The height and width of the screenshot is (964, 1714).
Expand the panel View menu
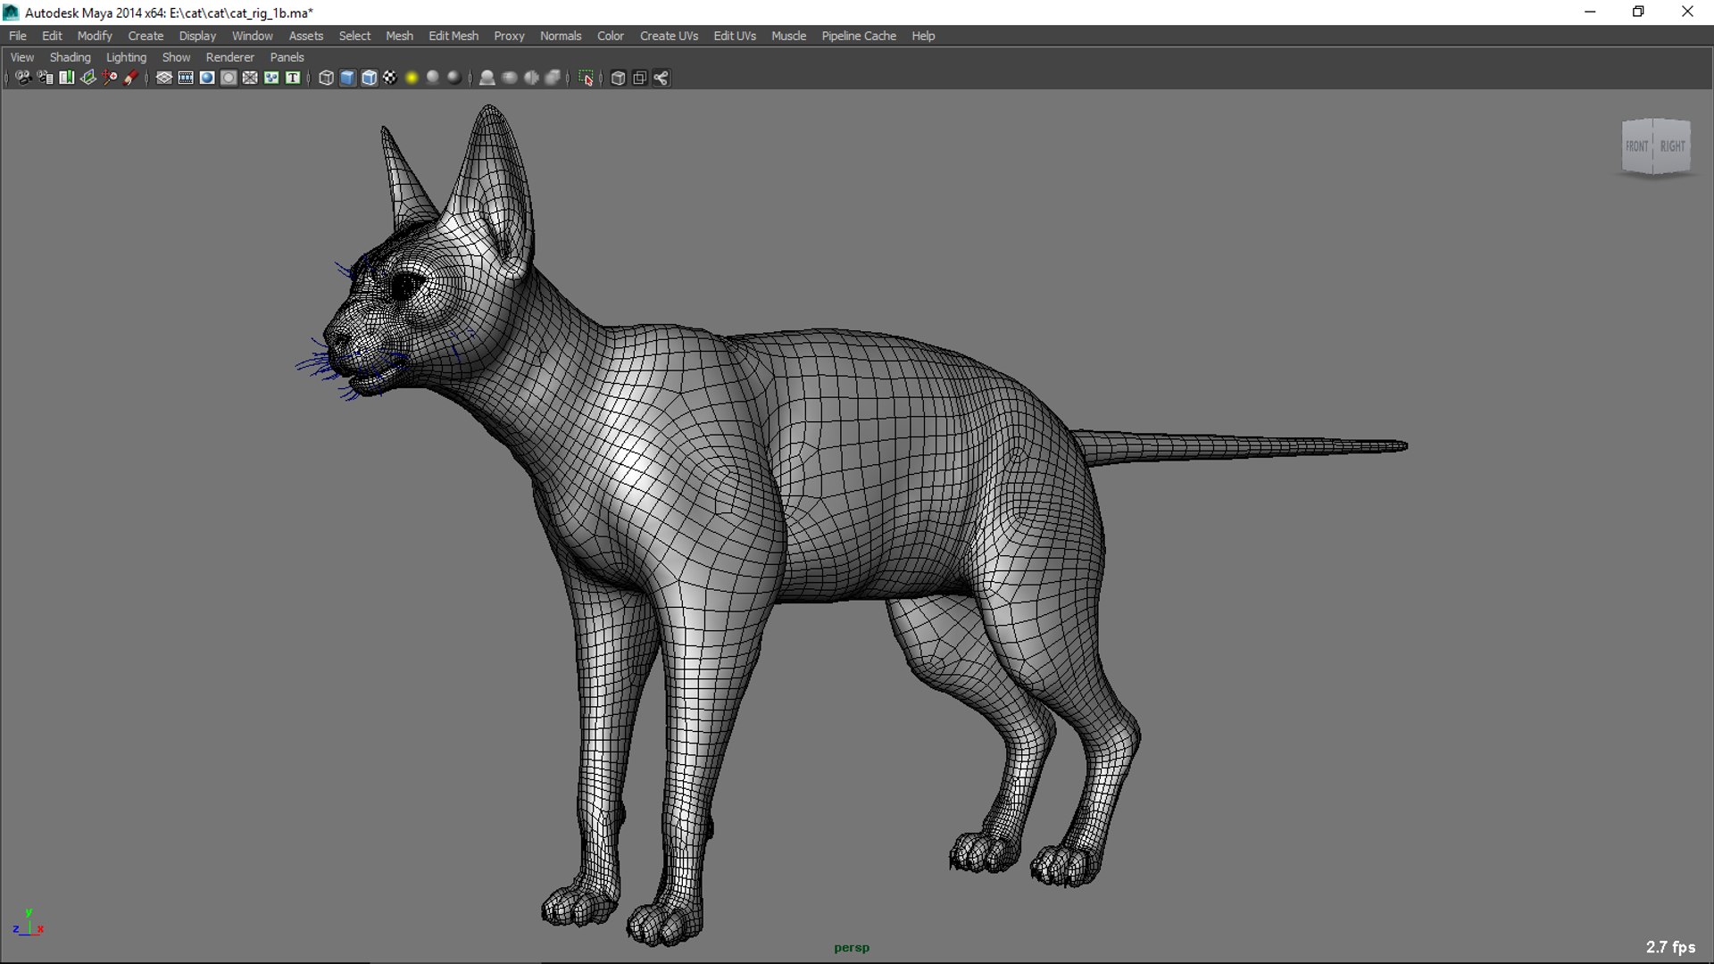[22, 57]
